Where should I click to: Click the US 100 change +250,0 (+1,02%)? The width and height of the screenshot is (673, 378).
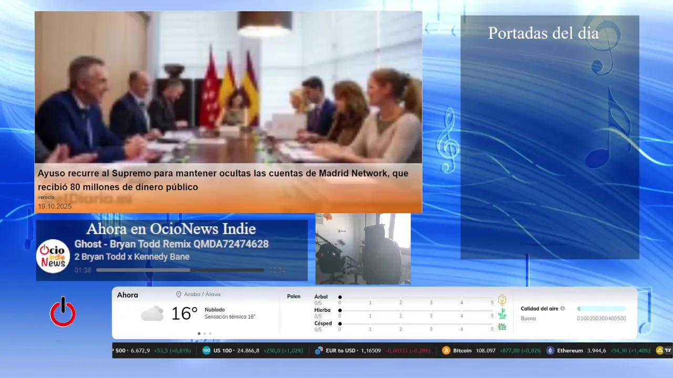[x=283, y=351]
